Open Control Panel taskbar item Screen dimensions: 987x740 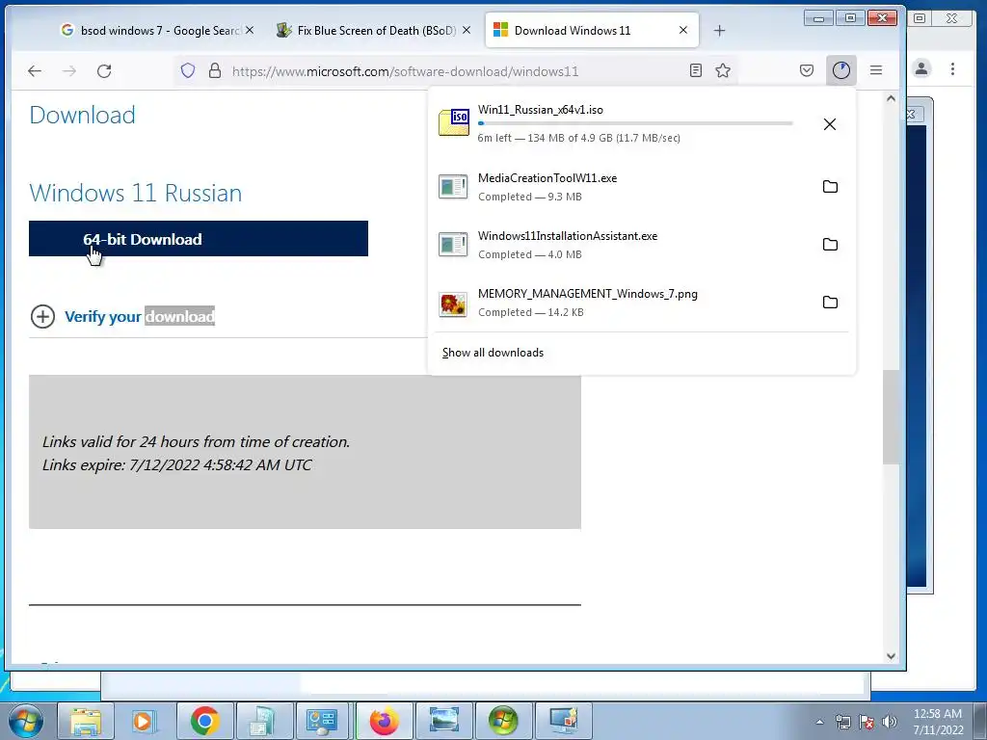[324, 721]
